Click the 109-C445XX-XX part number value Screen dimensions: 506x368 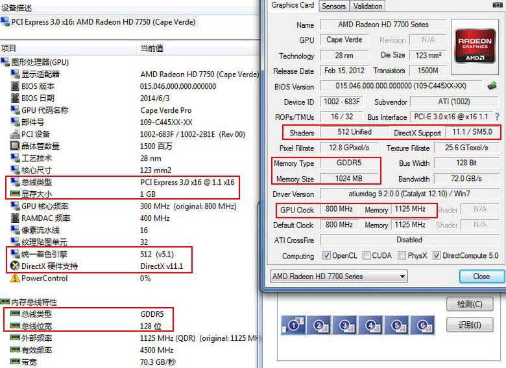[x=166, y=122]
